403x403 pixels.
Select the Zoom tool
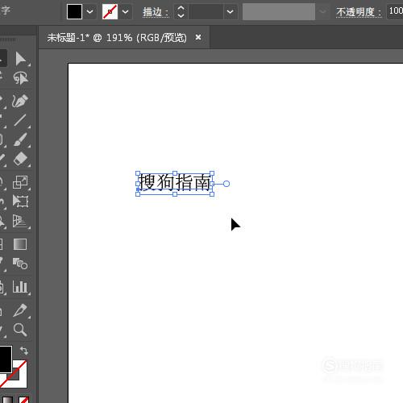pos(20,330)
